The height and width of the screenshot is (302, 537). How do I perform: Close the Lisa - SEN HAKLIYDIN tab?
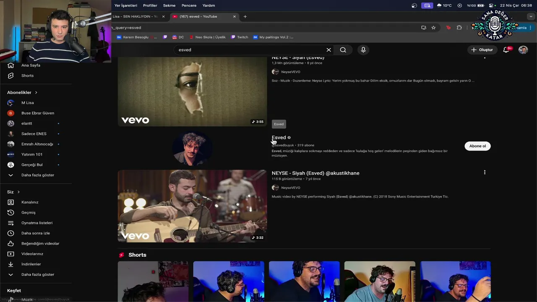[163, 16]
